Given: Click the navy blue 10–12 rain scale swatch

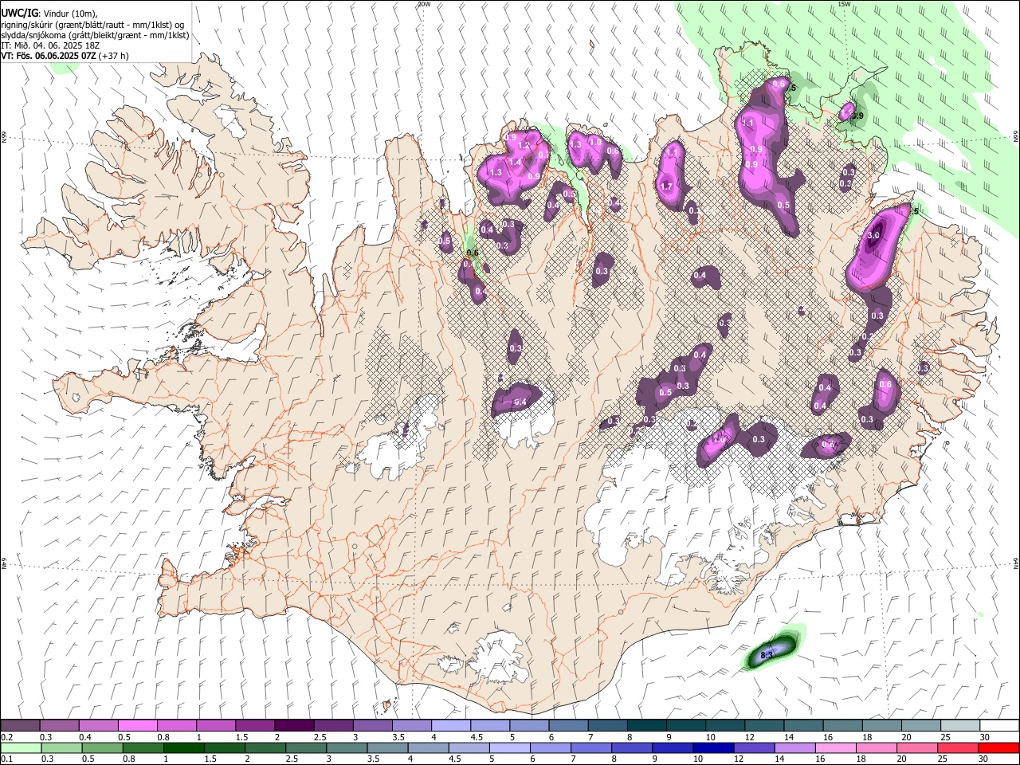Looking at the screenshot, I should (x=713, y=747).
